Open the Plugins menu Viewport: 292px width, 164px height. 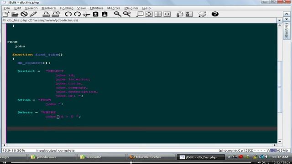[x=131, y=8]
